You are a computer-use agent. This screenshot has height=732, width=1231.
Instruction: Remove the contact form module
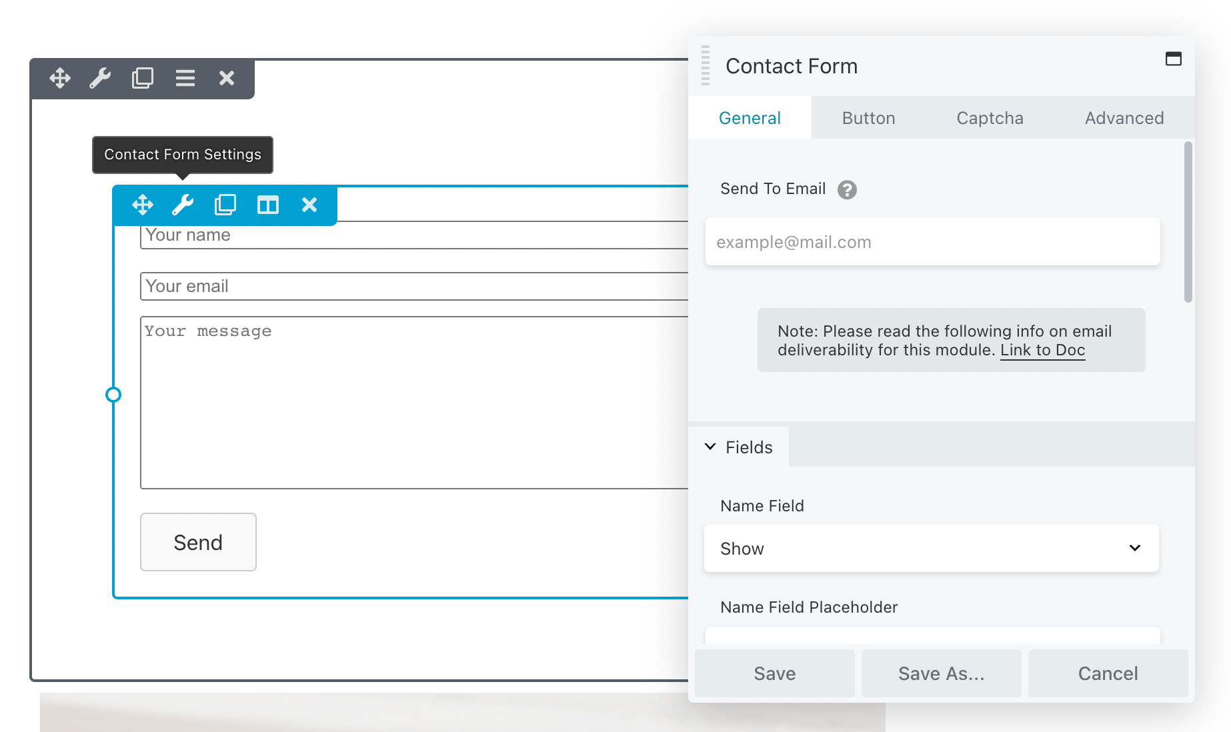[x=309, y=205]
